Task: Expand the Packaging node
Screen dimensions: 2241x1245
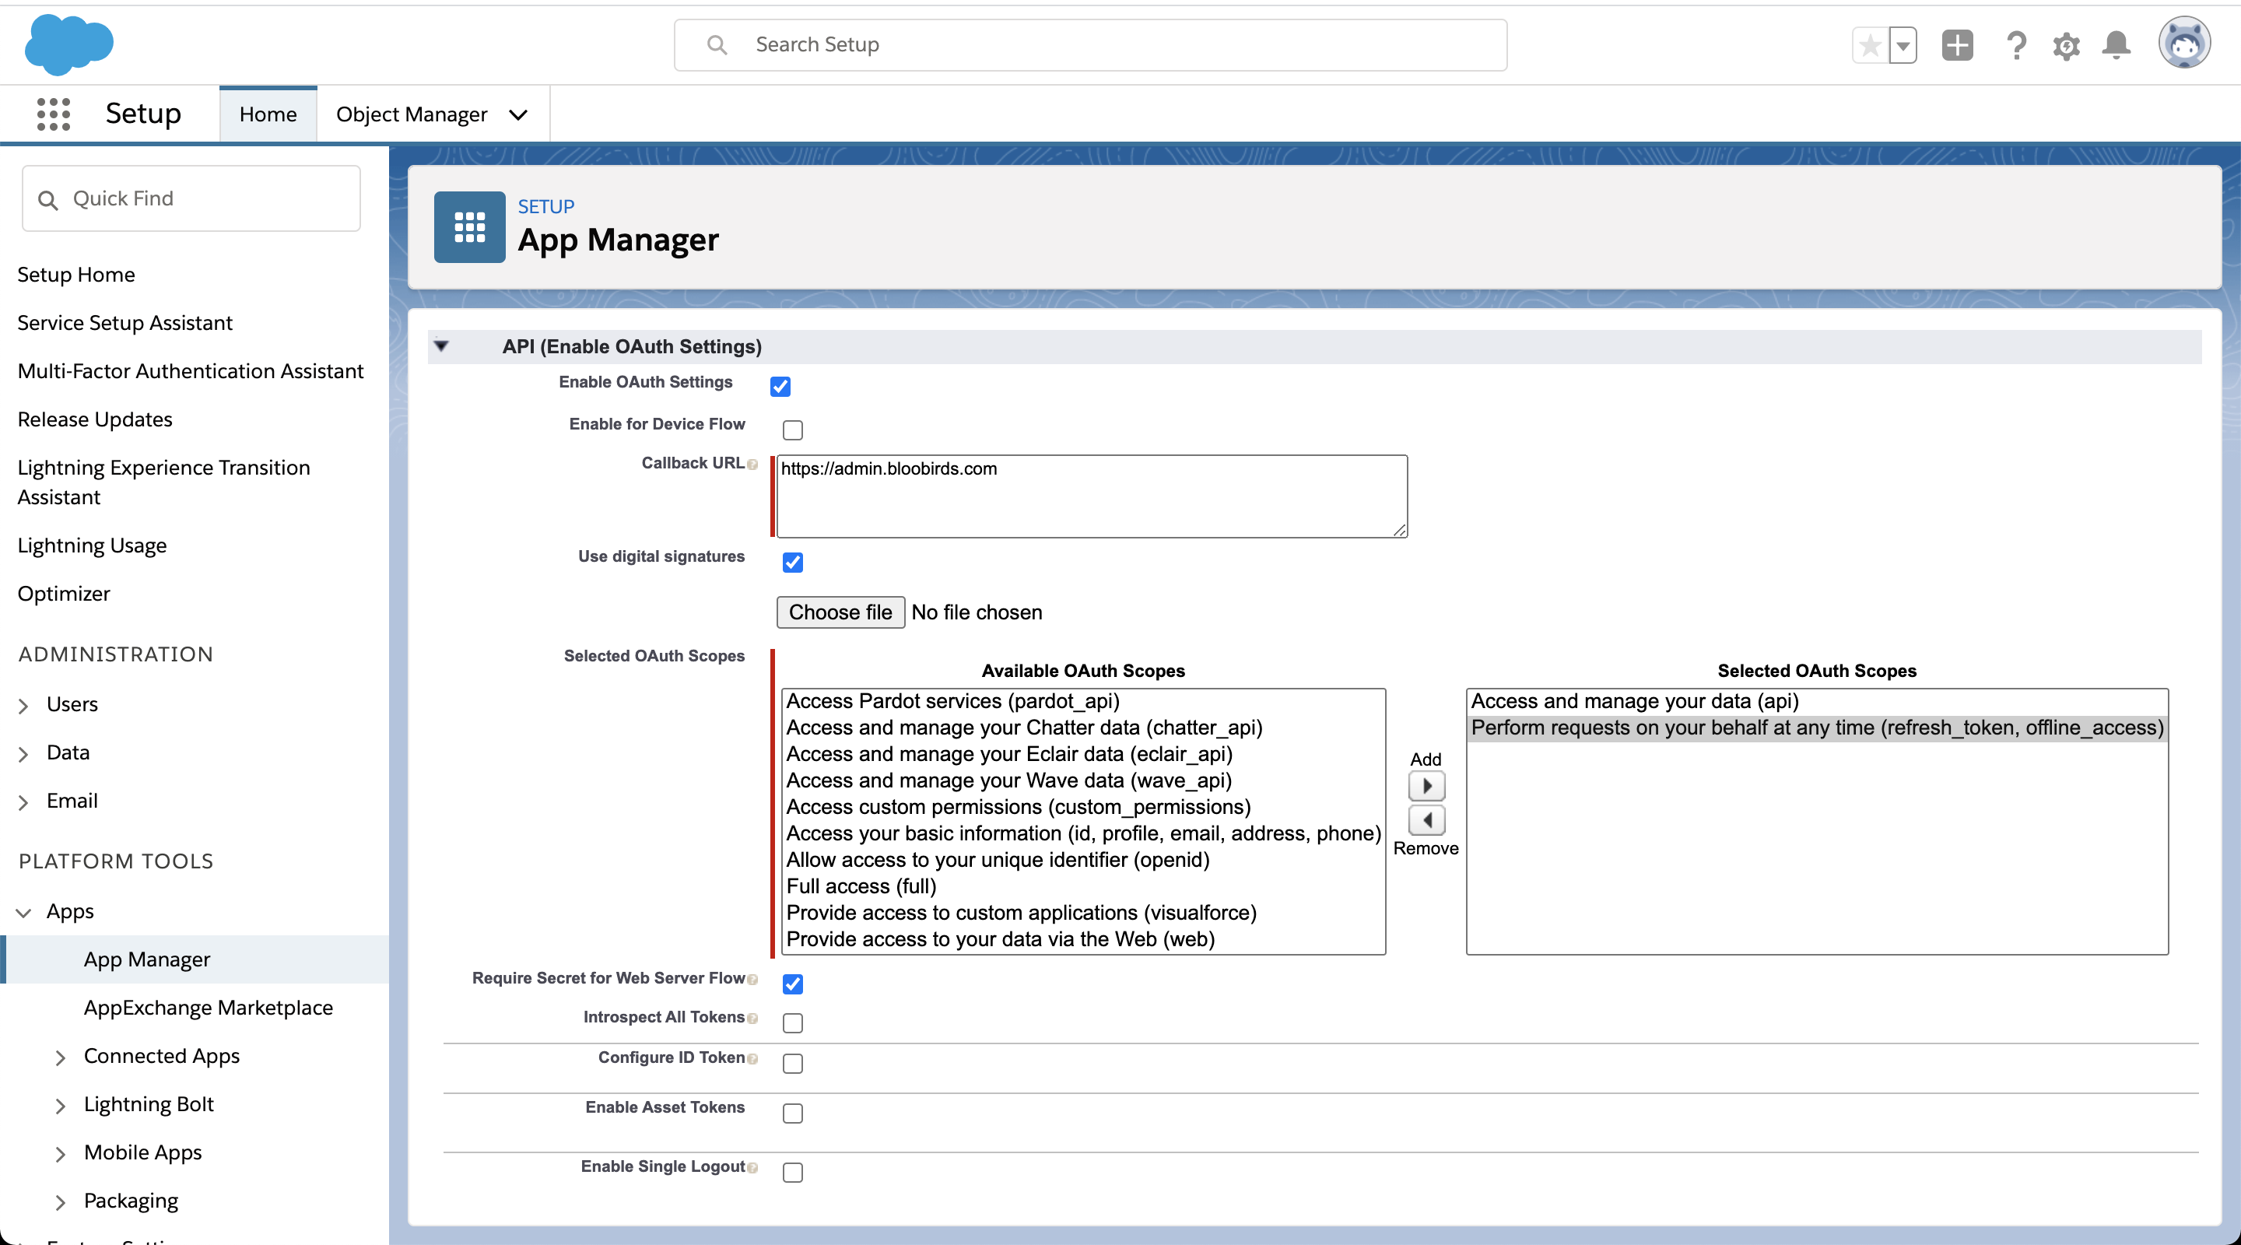Action: [60, 1202]
